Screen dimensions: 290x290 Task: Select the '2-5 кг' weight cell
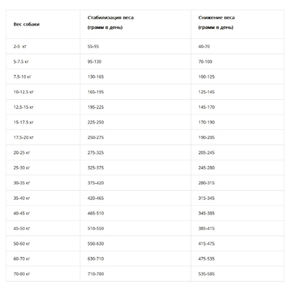click(20, 46)
